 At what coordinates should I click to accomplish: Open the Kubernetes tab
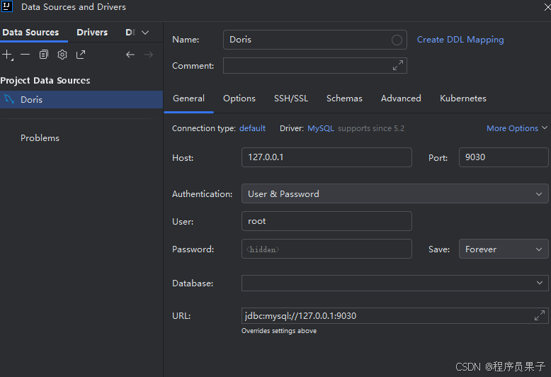click(x=463, y=99)
